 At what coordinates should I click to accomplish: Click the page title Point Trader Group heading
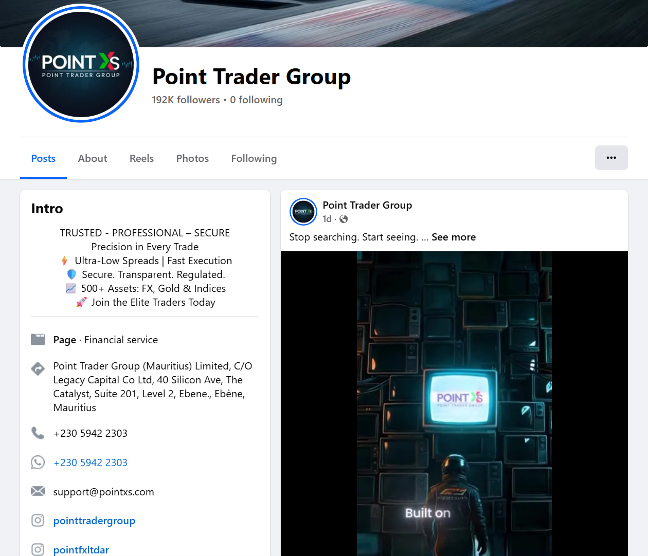(251, 77)
